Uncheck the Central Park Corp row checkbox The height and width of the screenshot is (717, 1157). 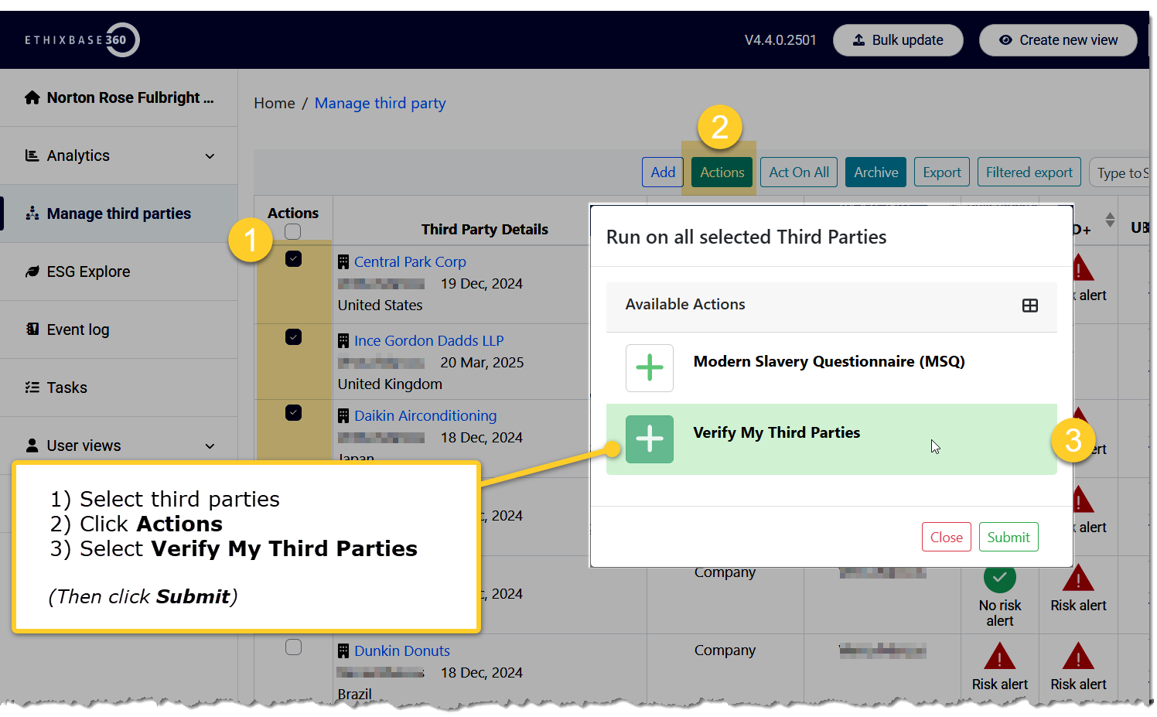[x=293, y=258]
